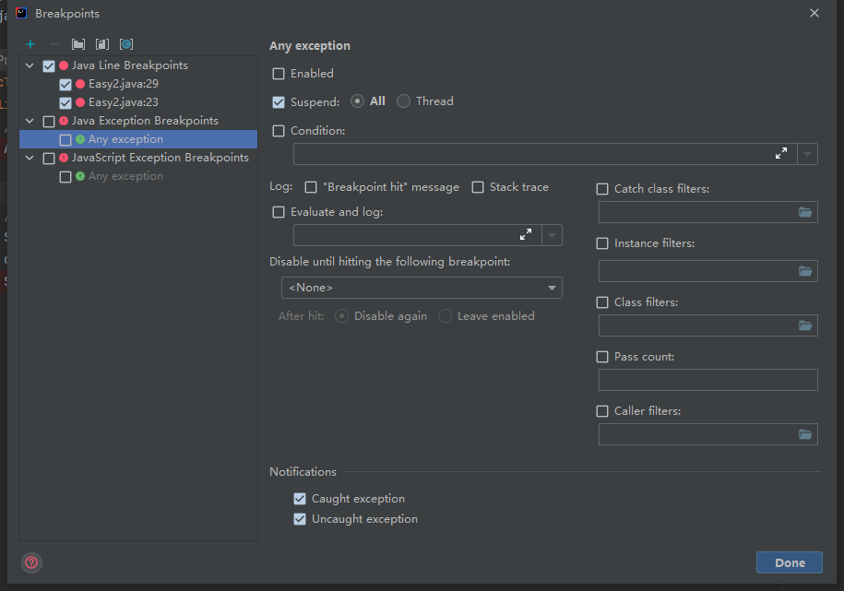Group breakpoints by package icon
844x591 pixels.
click(x=78, y=44)
